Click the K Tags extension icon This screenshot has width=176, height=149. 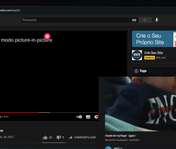pyautogui.click(x=136, y=71)
